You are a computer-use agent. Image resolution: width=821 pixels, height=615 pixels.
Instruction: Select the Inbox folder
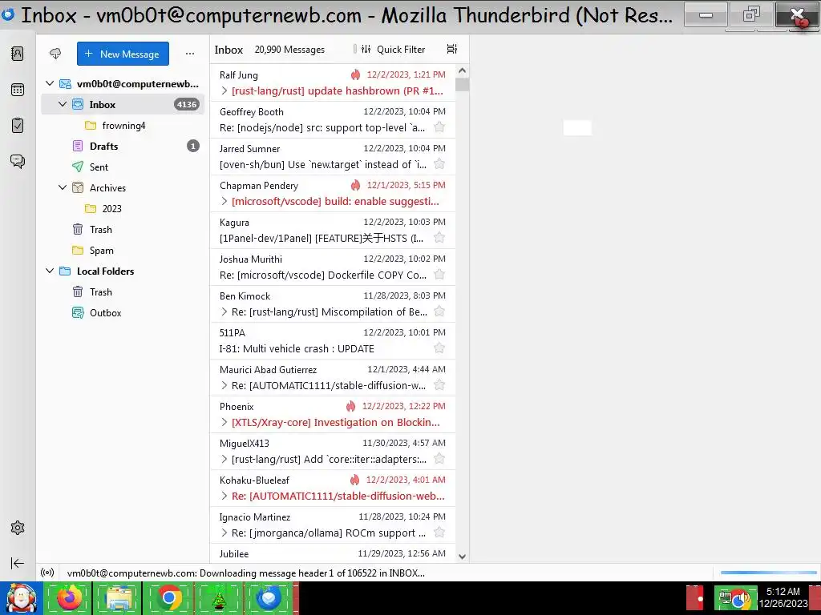pyautogui.click(x=123, y=105)
